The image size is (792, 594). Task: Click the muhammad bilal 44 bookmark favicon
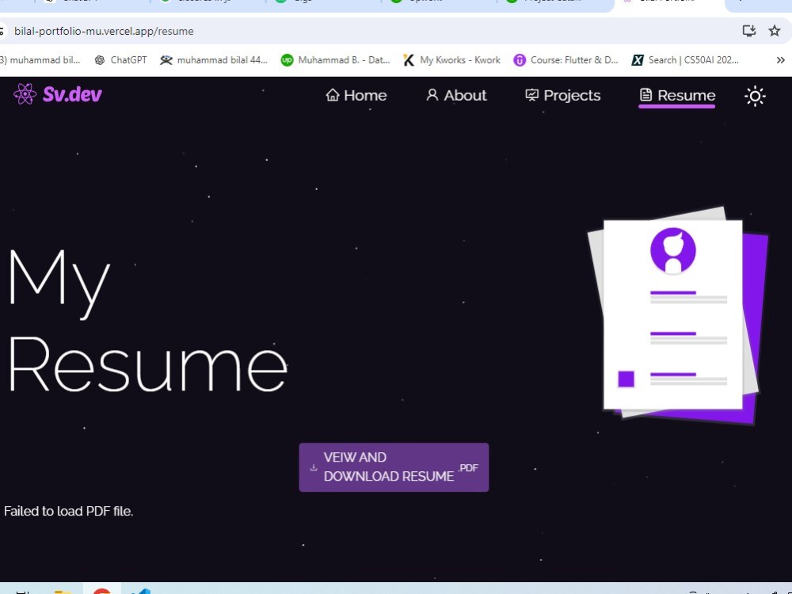(x=166, y=60)
